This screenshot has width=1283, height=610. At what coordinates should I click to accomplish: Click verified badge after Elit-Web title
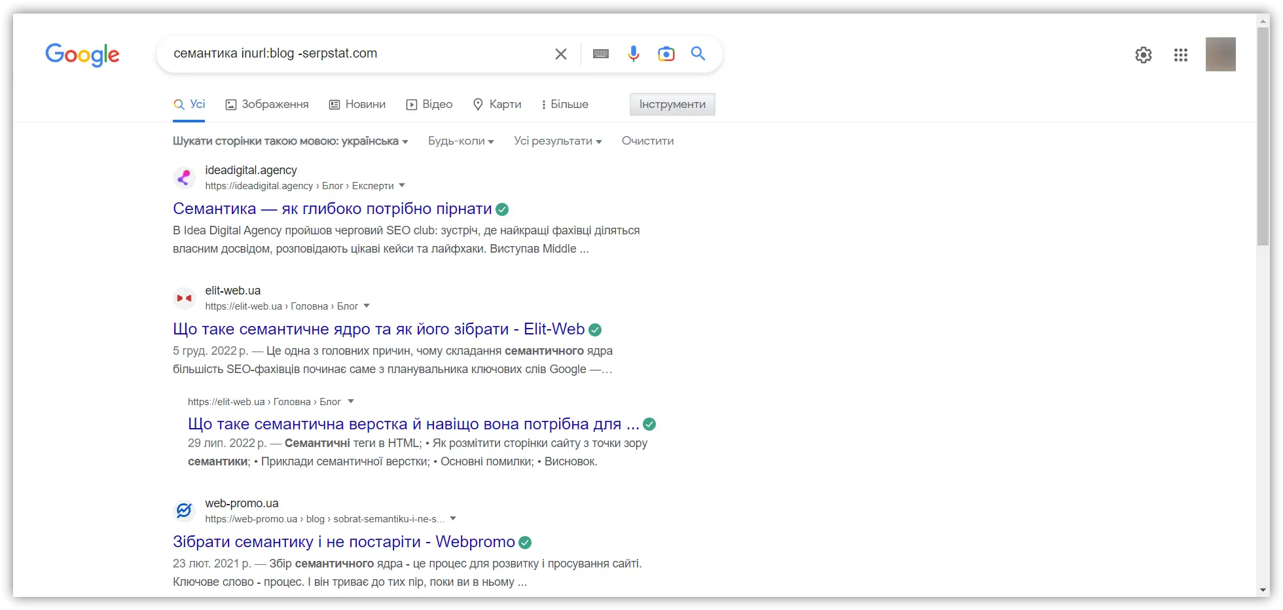595,330
